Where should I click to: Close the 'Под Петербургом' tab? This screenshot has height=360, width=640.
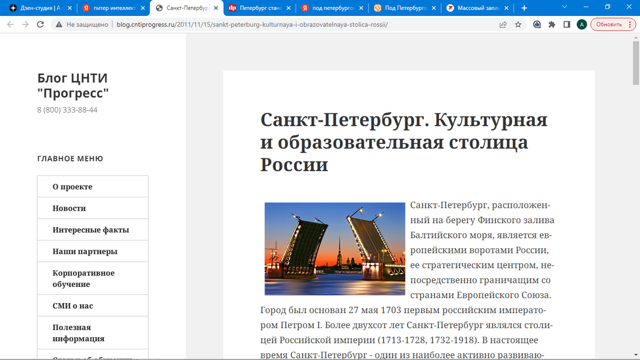(434, 8)
